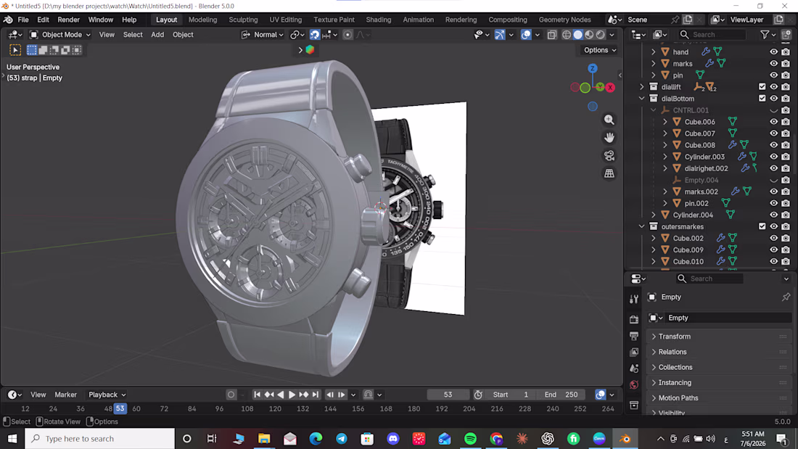Toggle X-ray display icon
798x449 pixels.
pos(551,35)
